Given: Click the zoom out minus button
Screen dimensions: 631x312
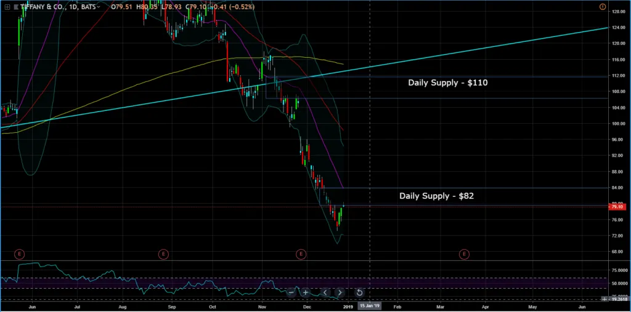Looking at the screenshot, I should tap(291, 292).
